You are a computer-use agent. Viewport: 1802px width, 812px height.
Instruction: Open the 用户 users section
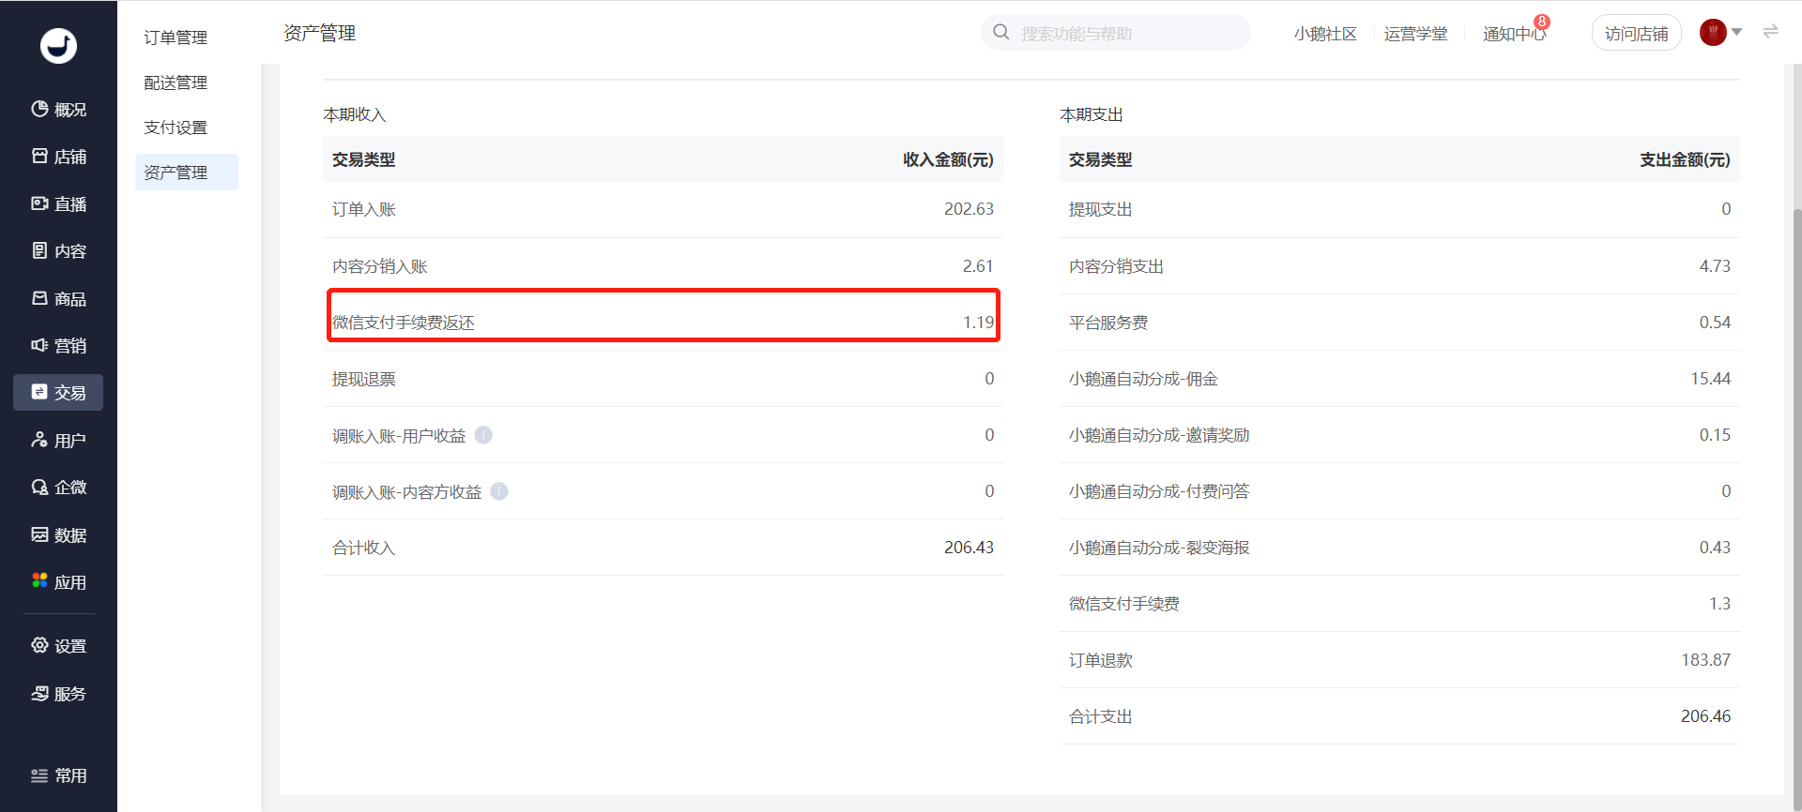[58, 441]
